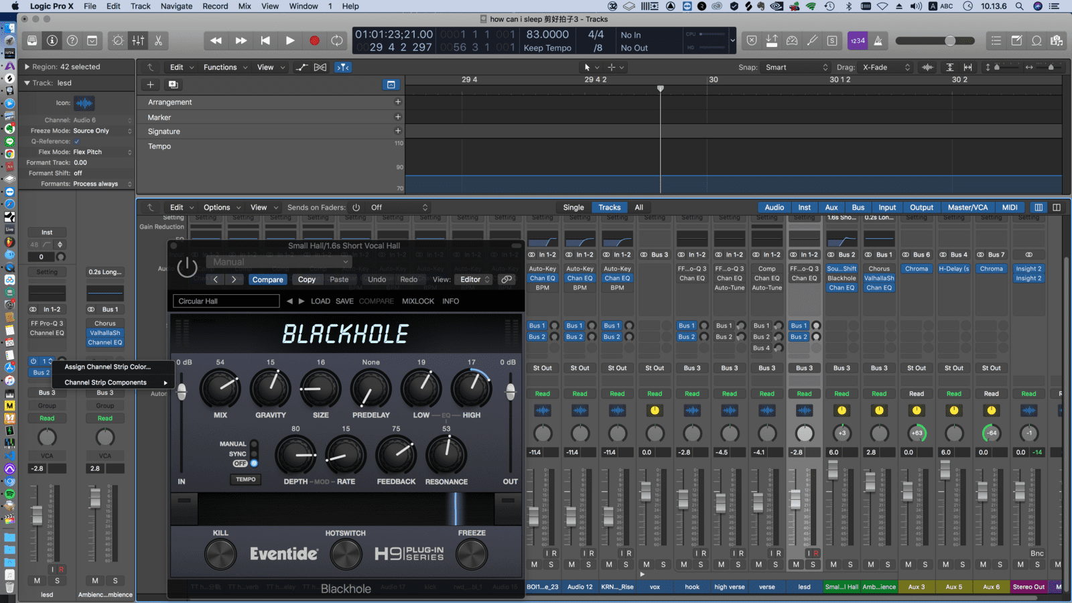Screen dimensions: 1072x603
Task: Open Quick Help question-mark button
Action: tap(72, 41)
